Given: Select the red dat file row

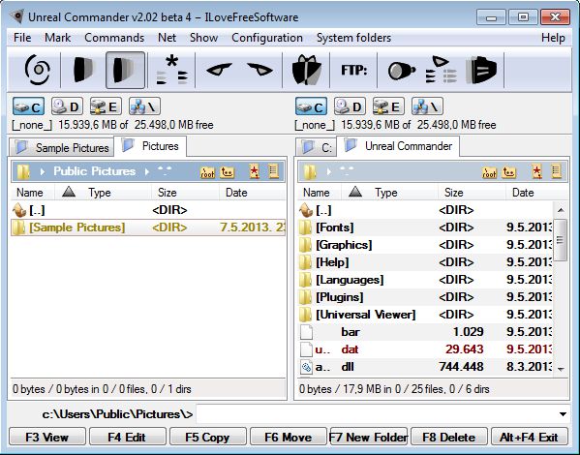Looking at the screenshot, I should [x=425, y=349].
